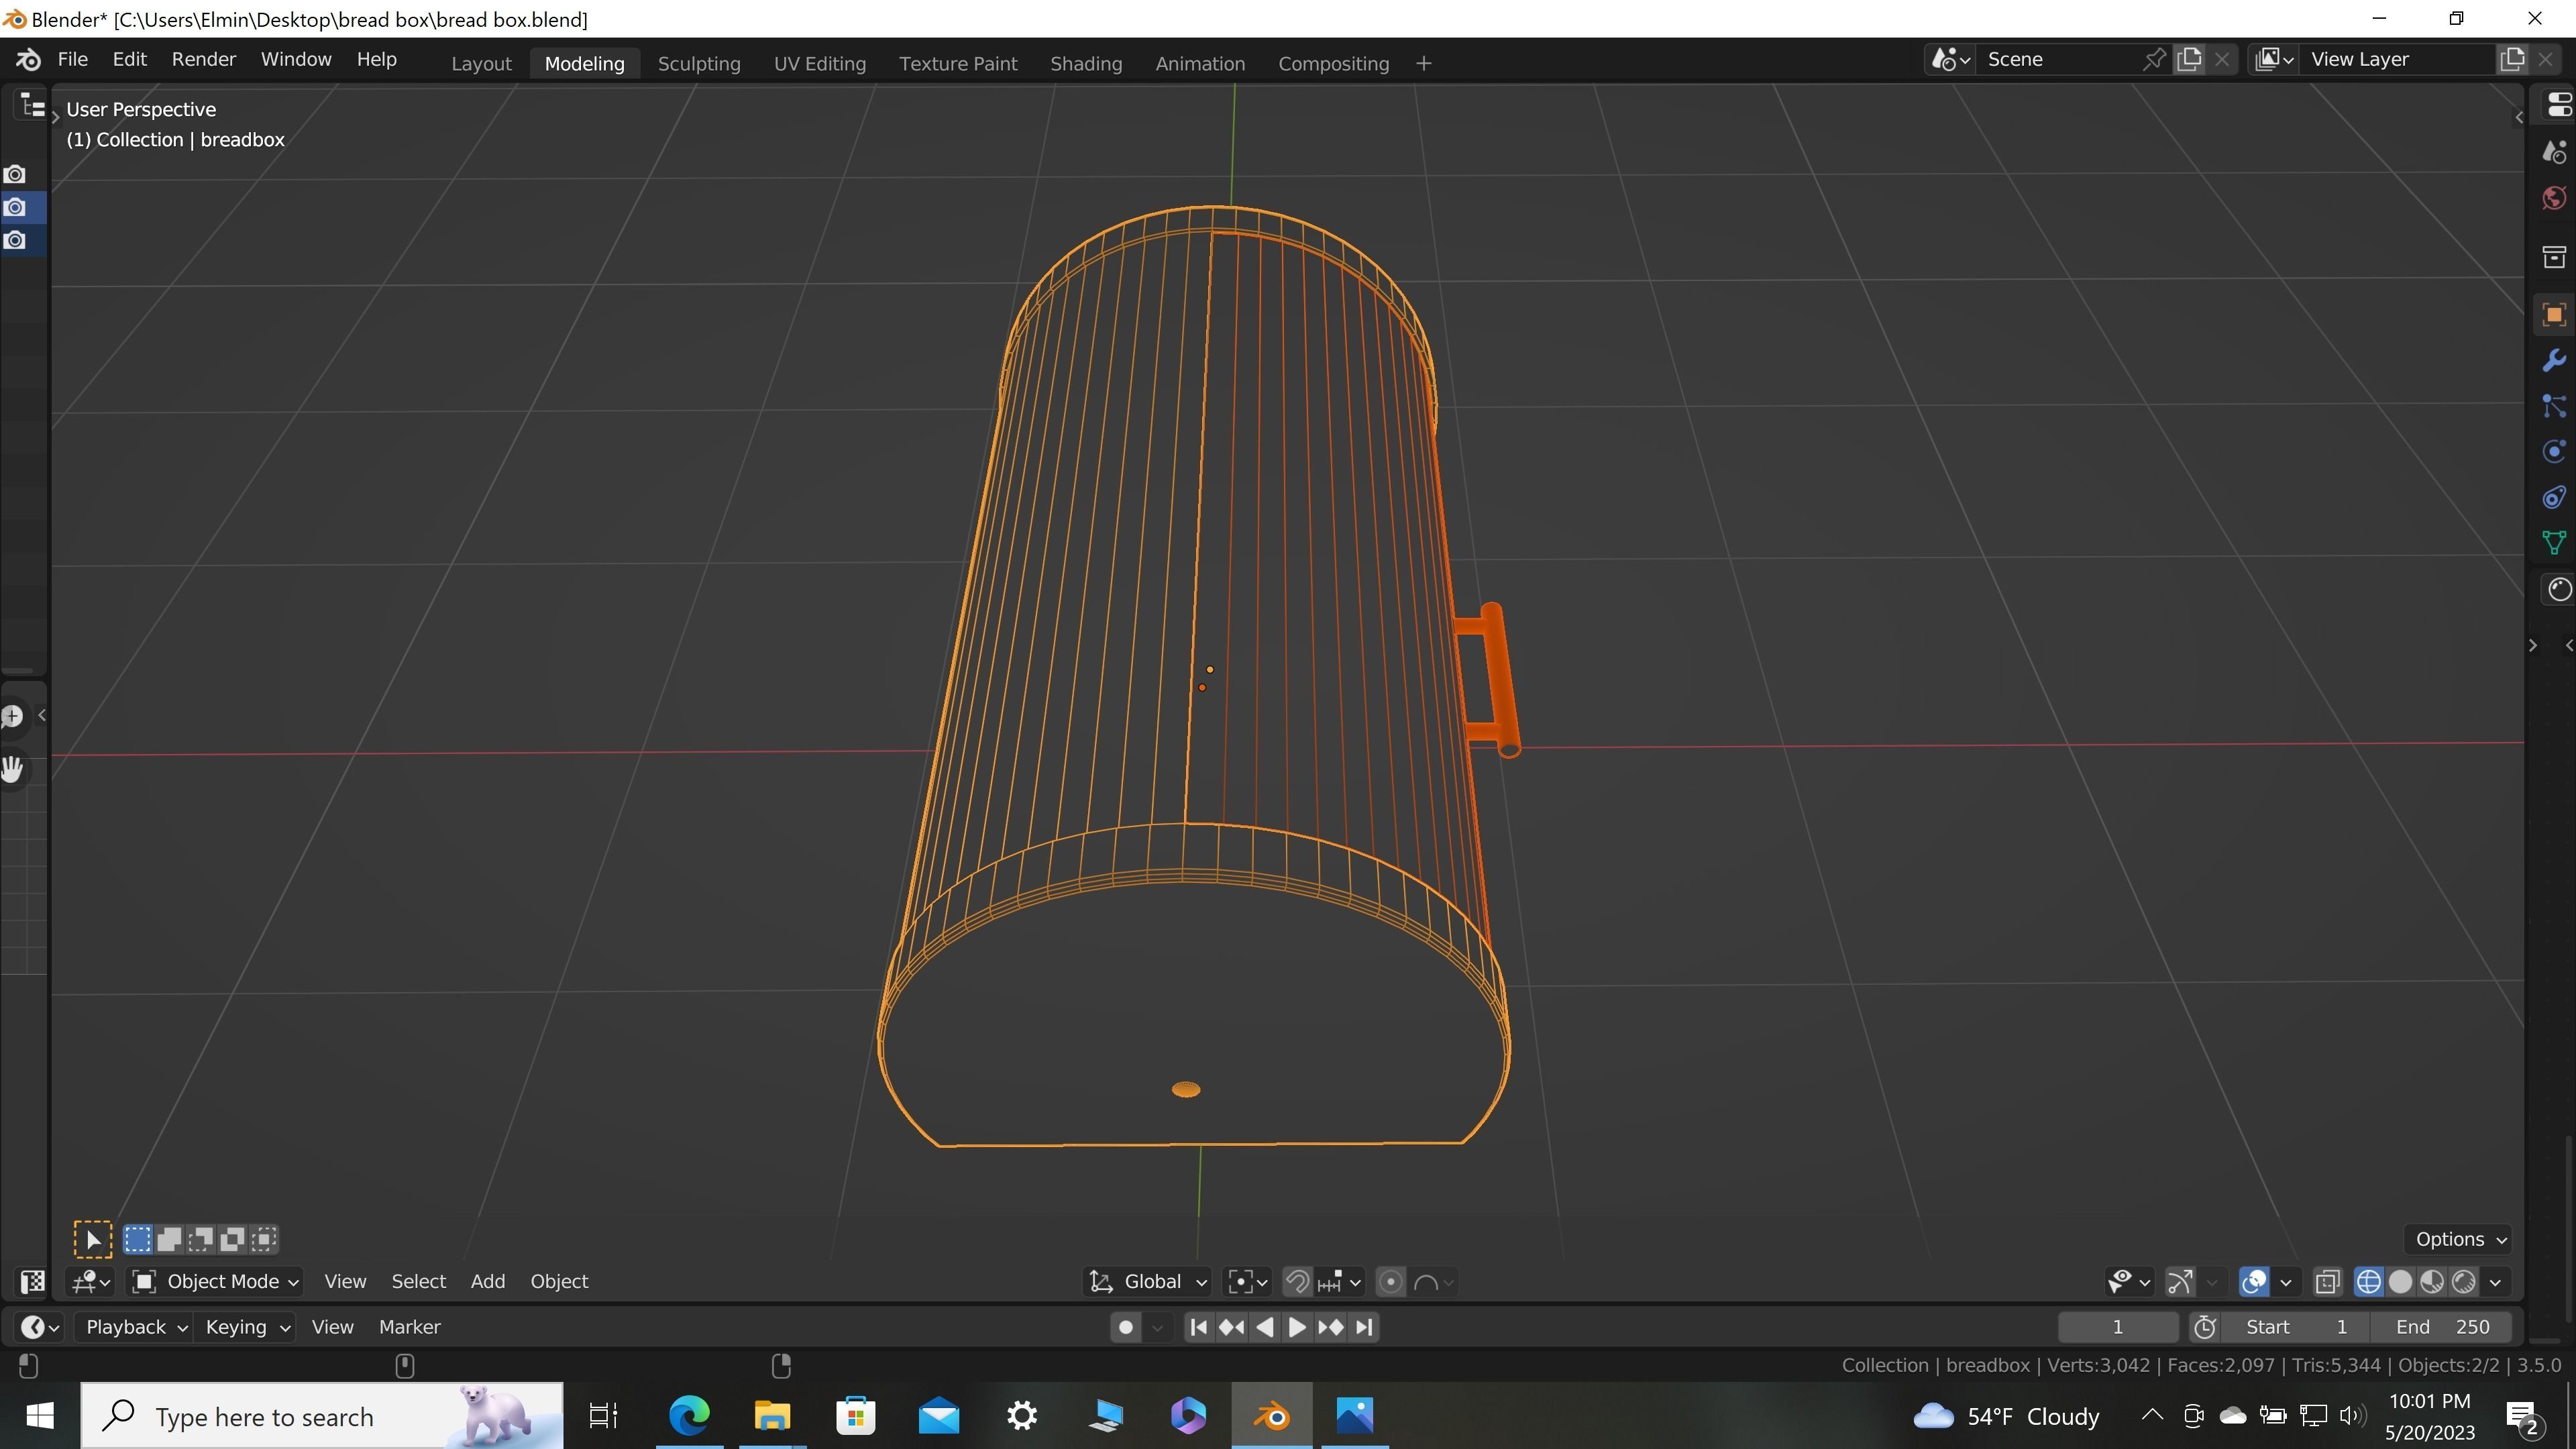2576x1449 pixels.
Task: Click the Object Data green triangle icon
Action: click(x=2554, y=543)
